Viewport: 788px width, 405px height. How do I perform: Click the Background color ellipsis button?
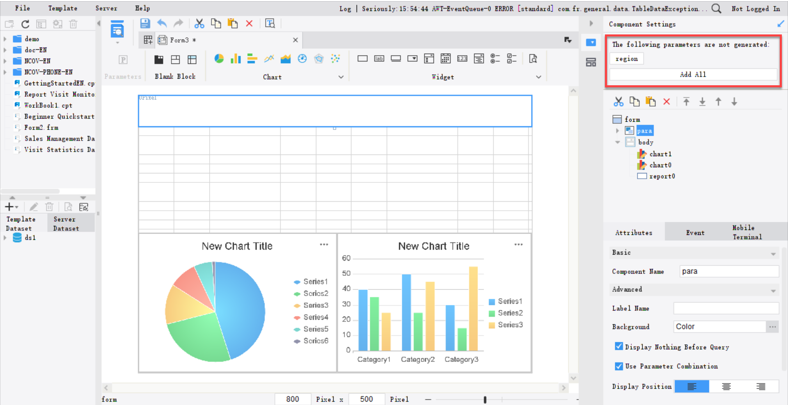click(x=772, y=327)
